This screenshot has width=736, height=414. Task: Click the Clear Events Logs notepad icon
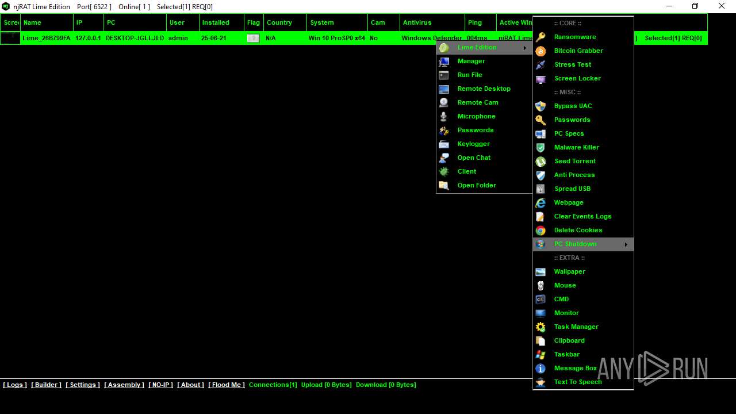pyautogui.click(x=540, y=216)
